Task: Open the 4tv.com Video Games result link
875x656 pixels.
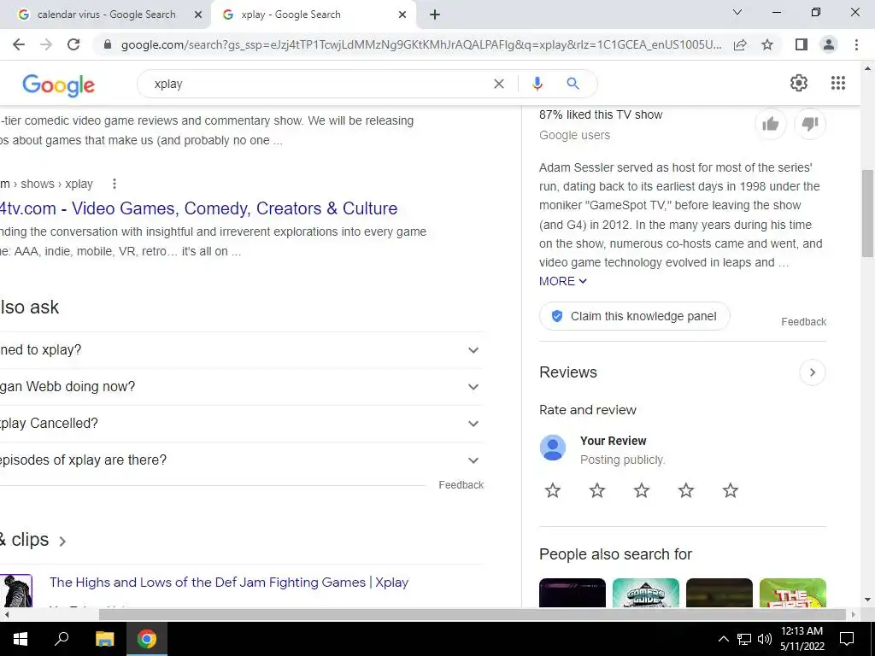Action: pyautogui.click(x=198, y=208)
